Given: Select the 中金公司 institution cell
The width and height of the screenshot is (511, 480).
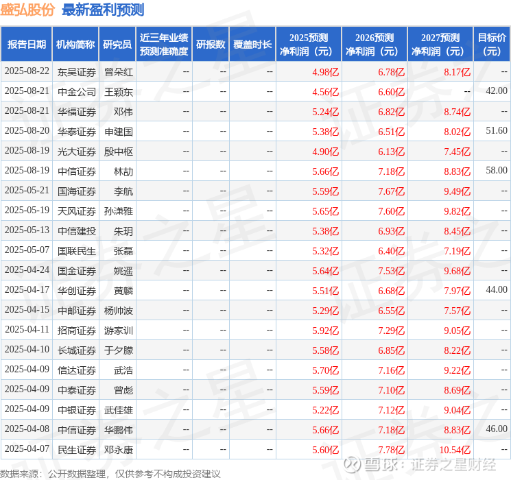Looking at the screenshot, I should (x=77, y=92).
